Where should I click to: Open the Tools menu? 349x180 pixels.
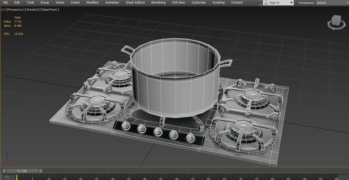30,2
